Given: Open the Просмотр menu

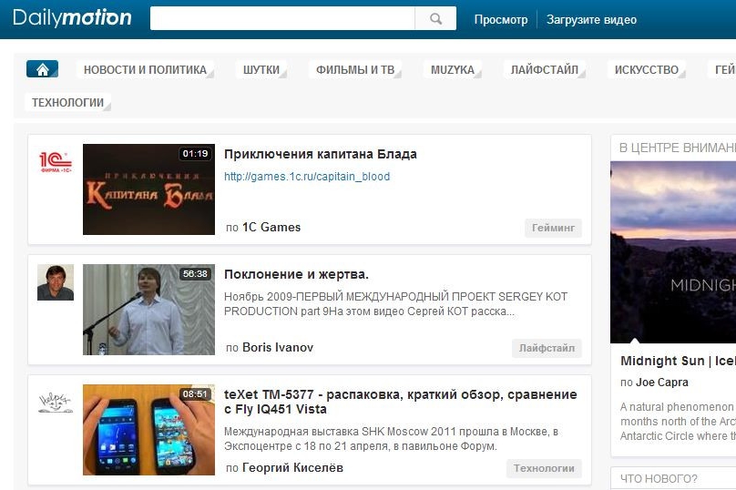Looking at the screenshot, I should [501, 20].
